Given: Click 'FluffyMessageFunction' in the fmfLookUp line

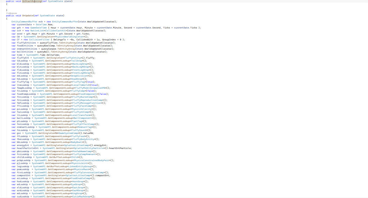Looking at the screenshot, I should [87, 103].
